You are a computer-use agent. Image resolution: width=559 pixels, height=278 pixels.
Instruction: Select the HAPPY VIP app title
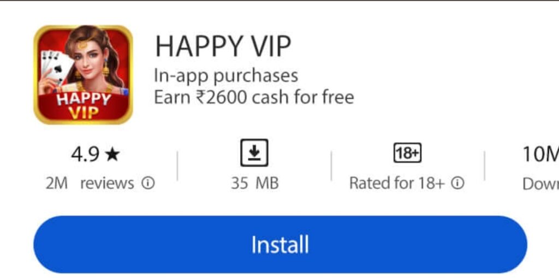click(x=223, y=46)
